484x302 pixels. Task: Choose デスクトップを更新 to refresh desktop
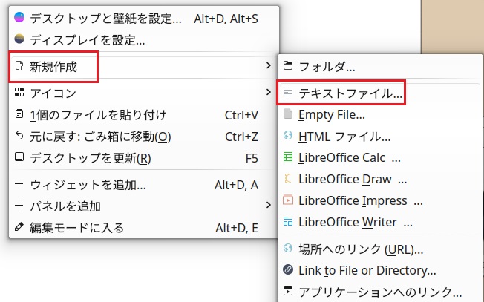click(91, 158)
